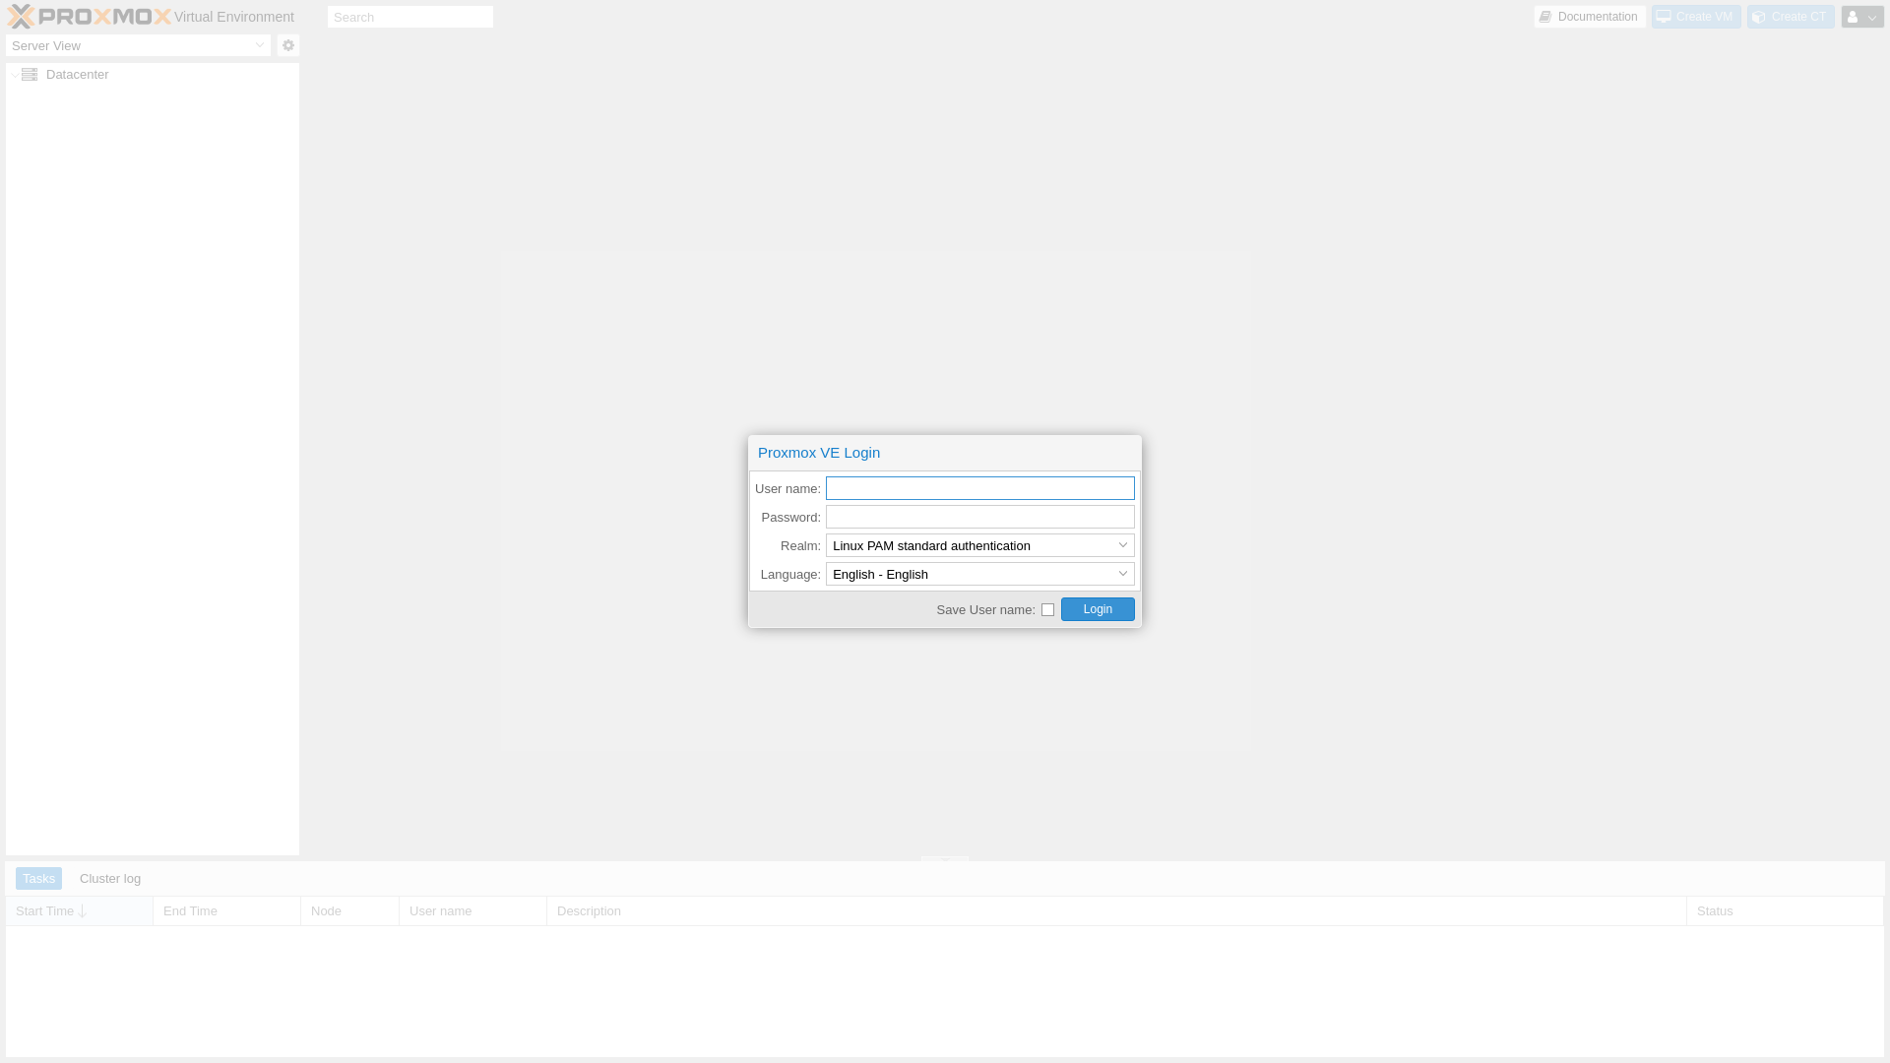Viewport: 1890px width, 1063px height.
Task: Sort by Status column header
Action: click(x=1786, y=911)
